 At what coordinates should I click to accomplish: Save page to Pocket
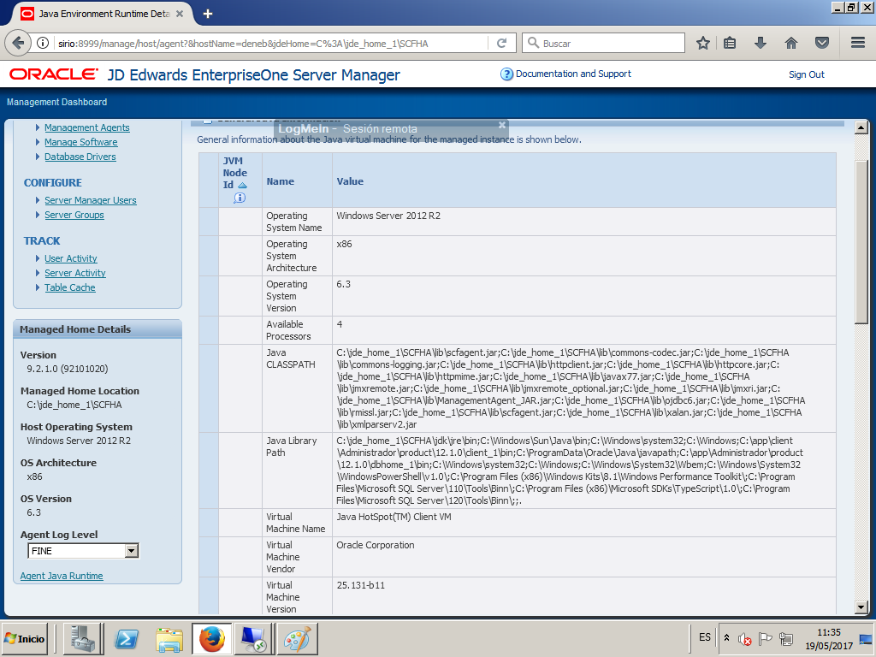tap(822, 43)
